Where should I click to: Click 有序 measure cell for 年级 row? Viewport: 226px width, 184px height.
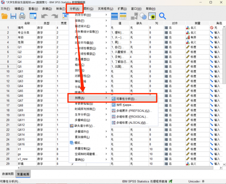[197, 38]
